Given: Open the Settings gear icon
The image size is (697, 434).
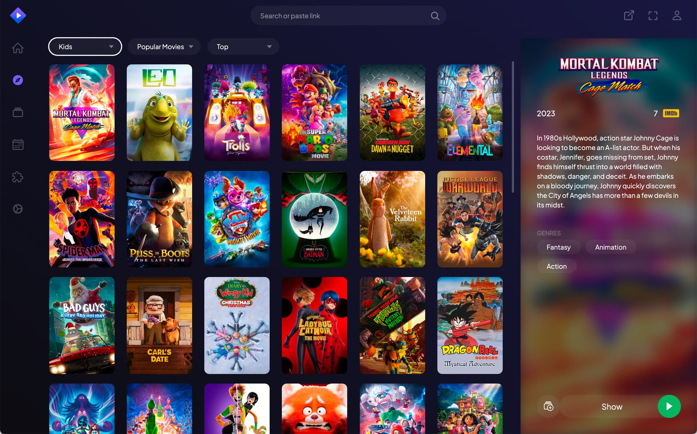Looking at the screenshot, I should coord(18,209).
